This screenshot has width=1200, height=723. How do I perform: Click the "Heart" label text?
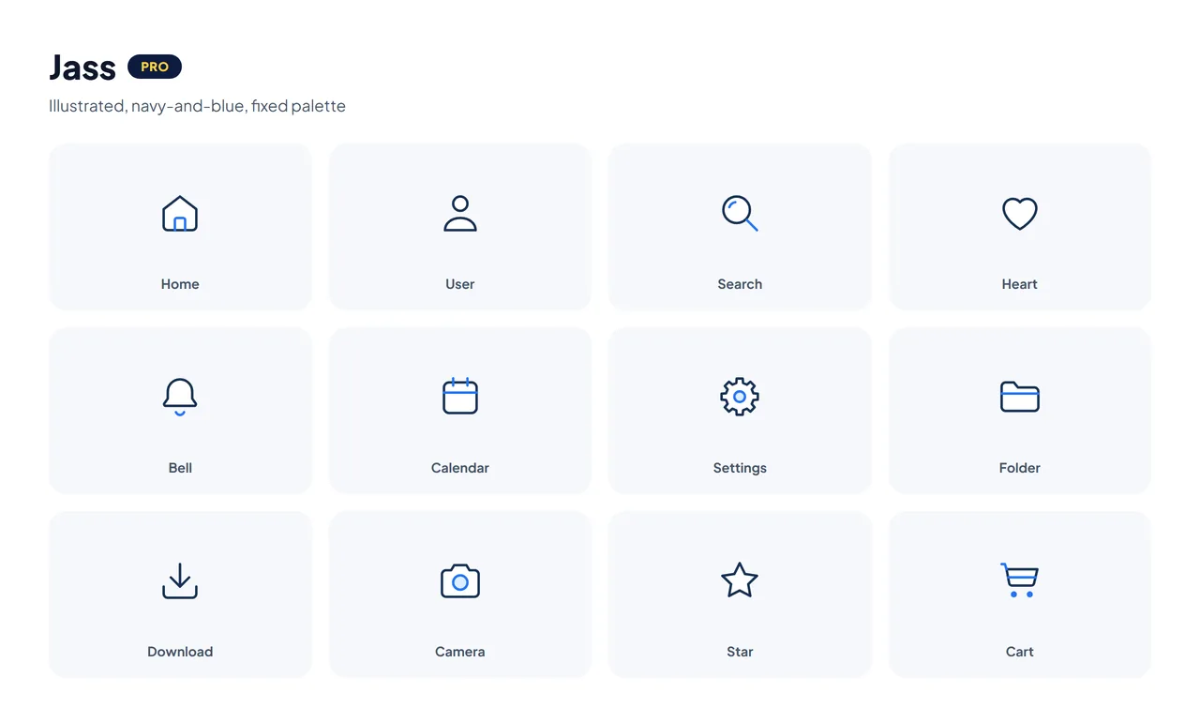click(x=1020, y=284)
